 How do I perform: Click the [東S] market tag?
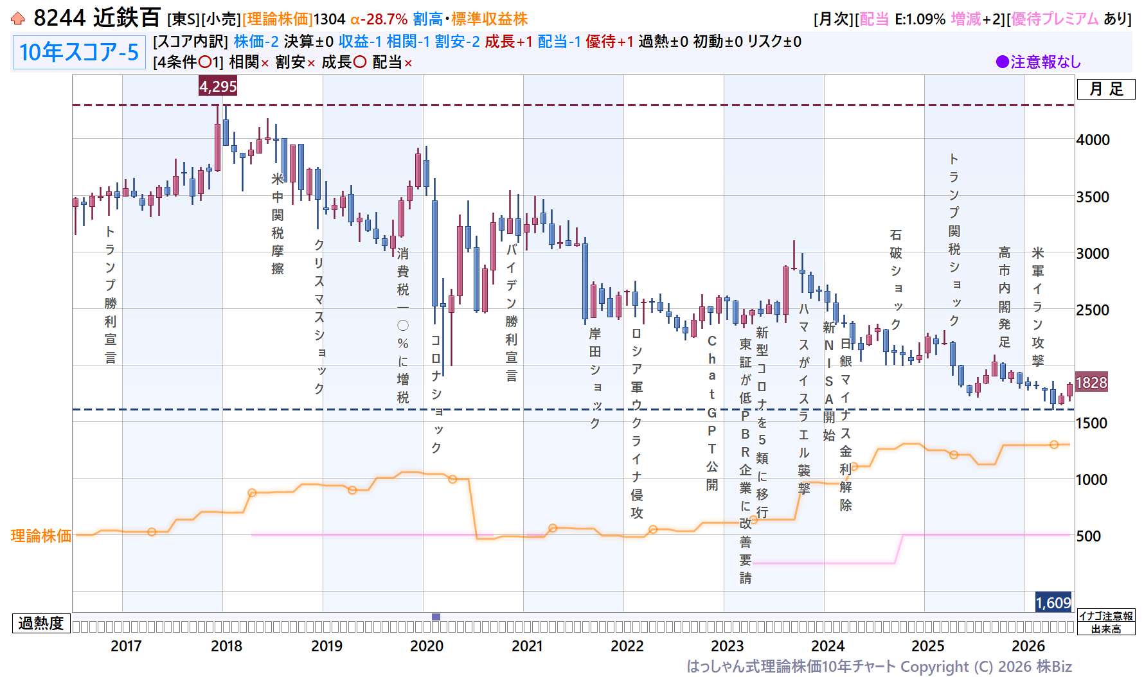pyautogui.click(x=183, y=19)
